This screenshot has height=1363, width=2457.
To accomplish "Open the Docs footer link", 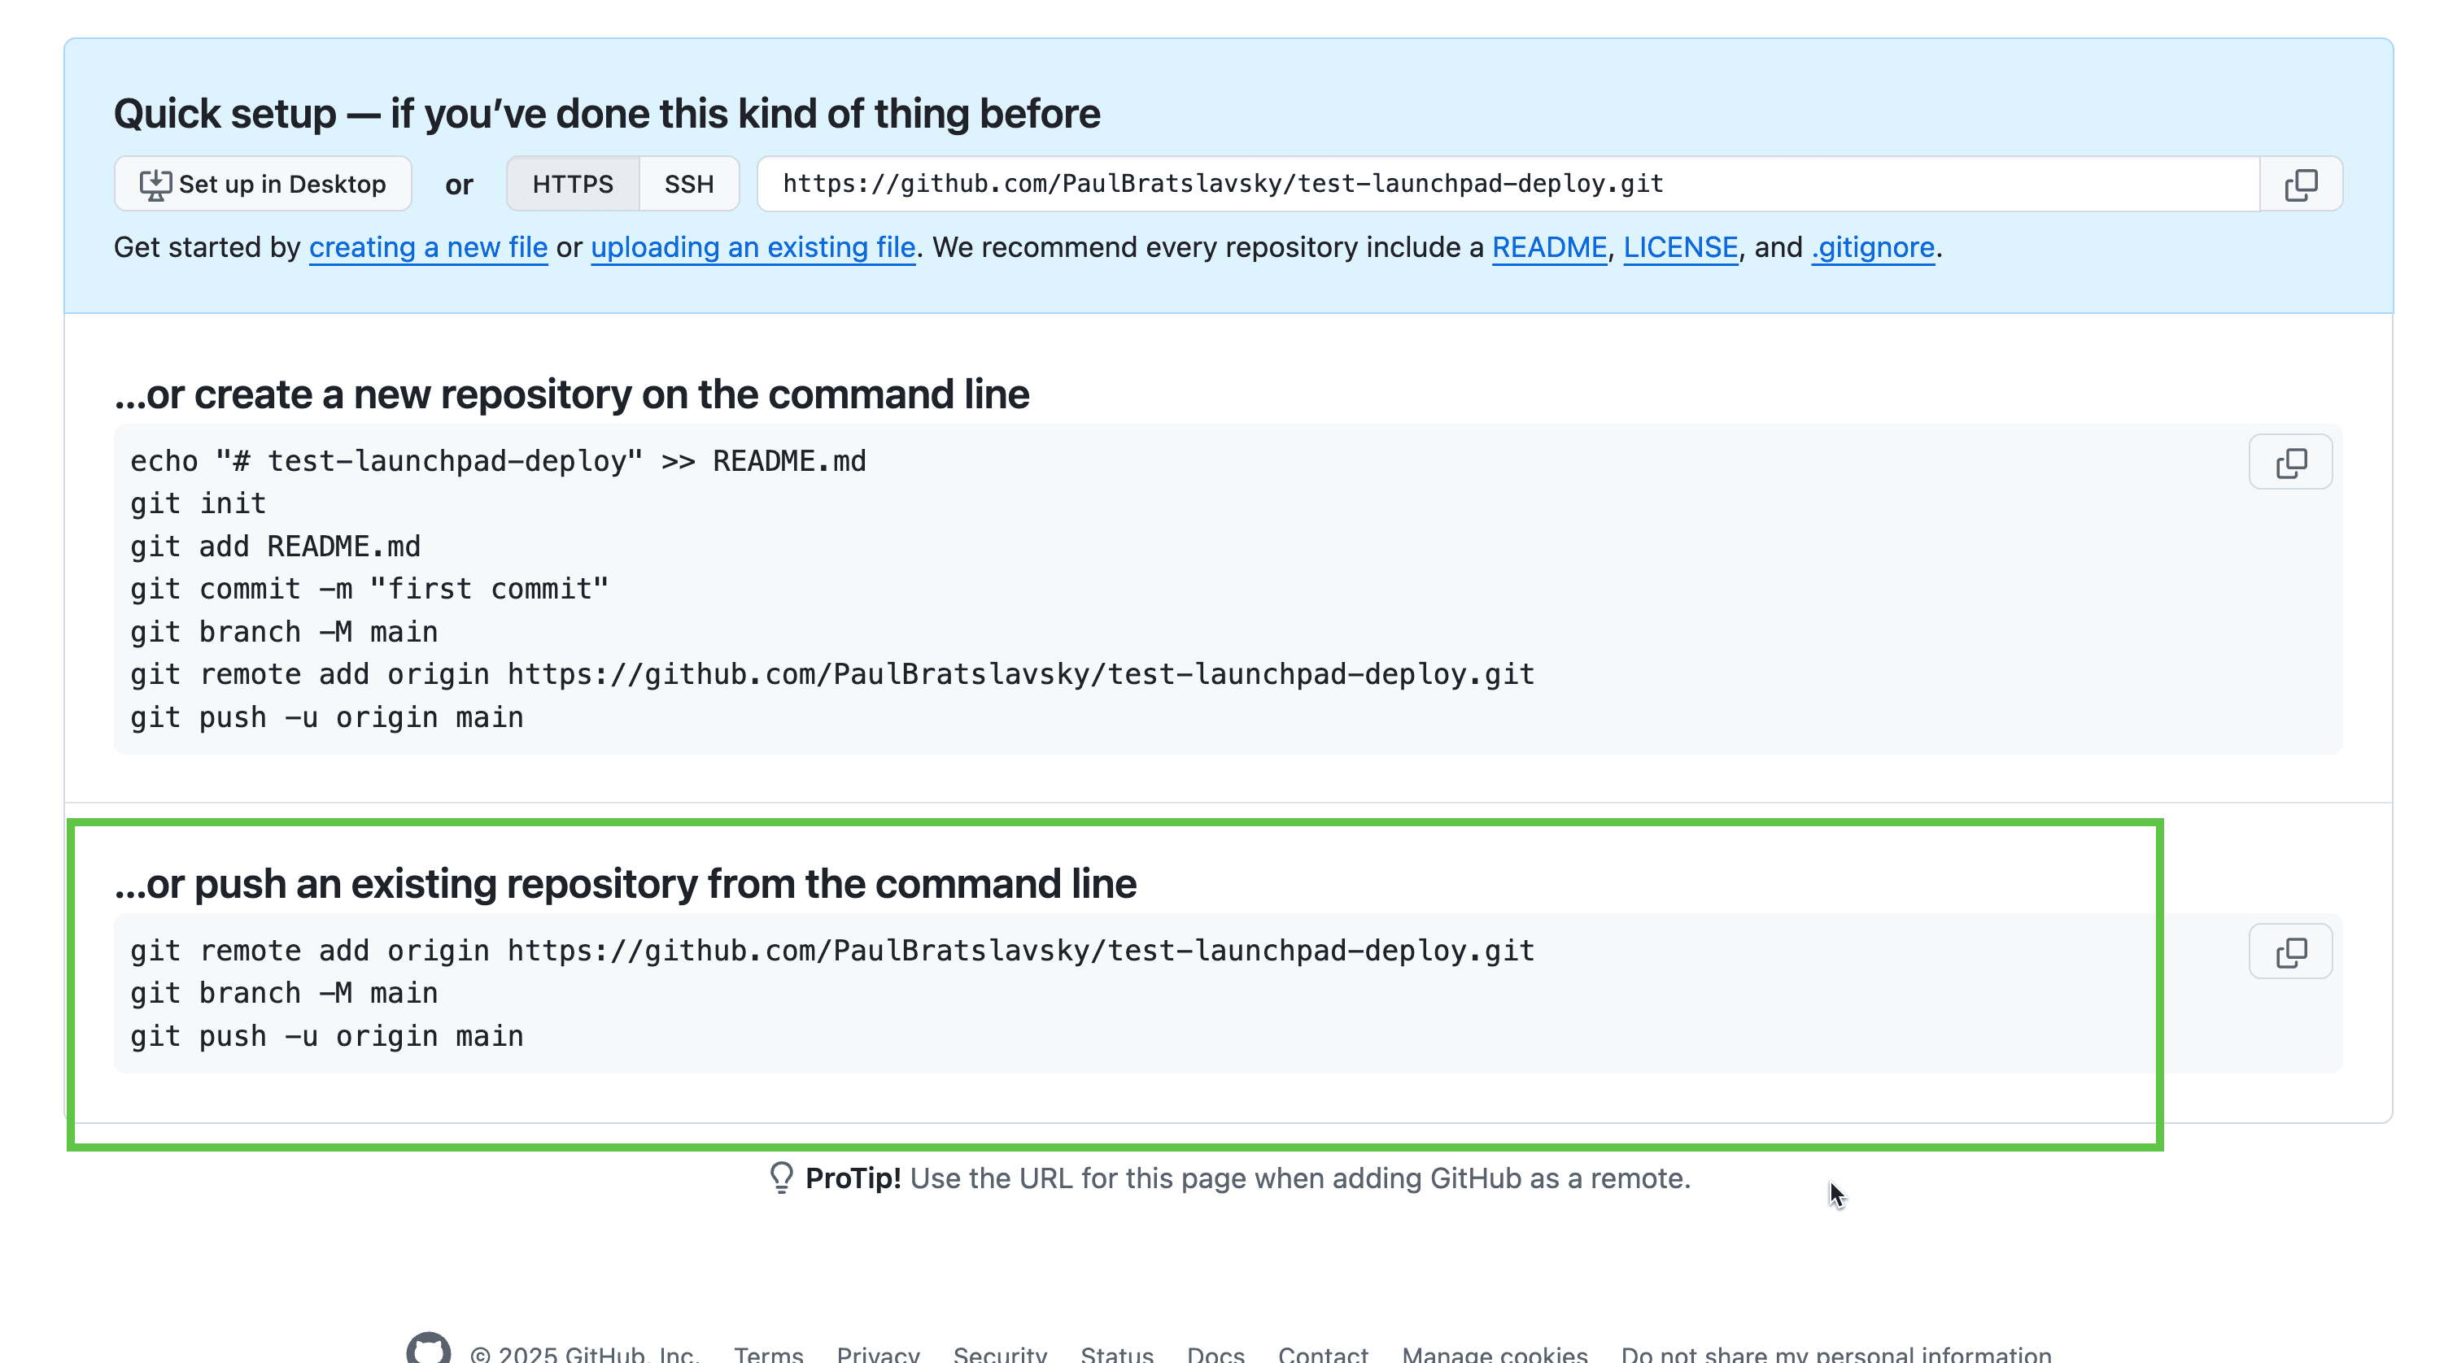I will click(1216, 1353).
